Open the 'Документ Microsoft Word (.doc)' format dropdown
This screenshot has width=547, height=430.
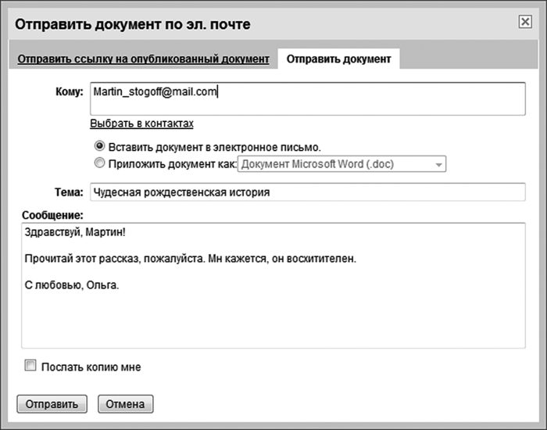(334, 165)
